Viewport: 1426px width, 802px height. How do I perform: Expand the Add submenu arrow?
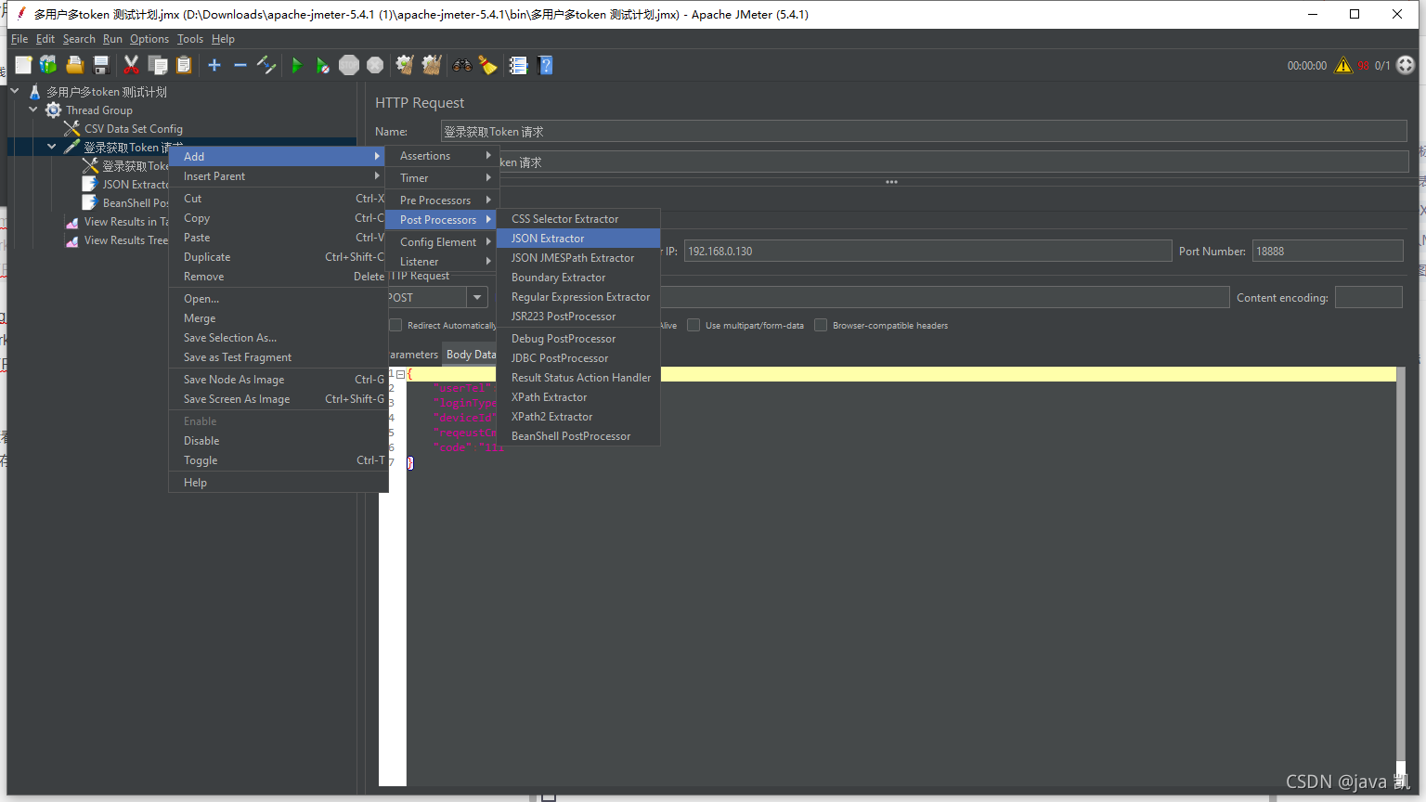click(x=377, y=156)
